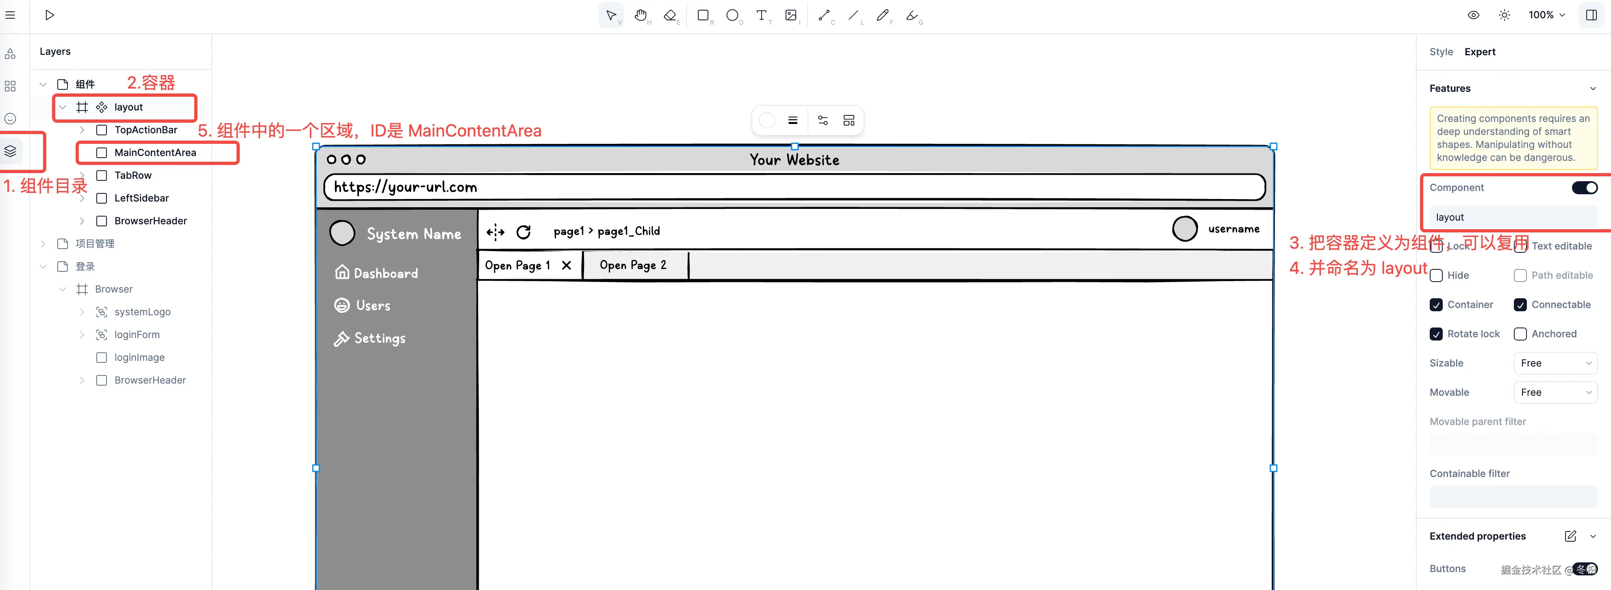The height and width of the screenshot is (590, 1611).
Task: Collapse the Features section
Action: [x=1593, y=89]
